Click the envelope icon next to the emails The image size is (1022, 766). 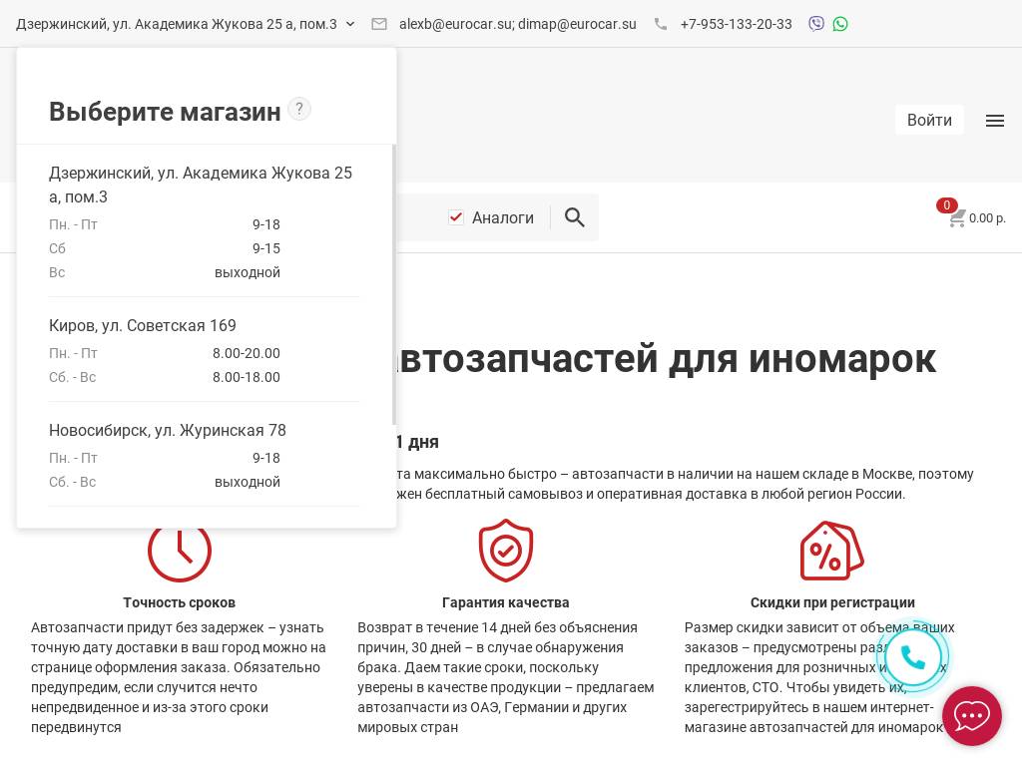[x=379, y=24]
